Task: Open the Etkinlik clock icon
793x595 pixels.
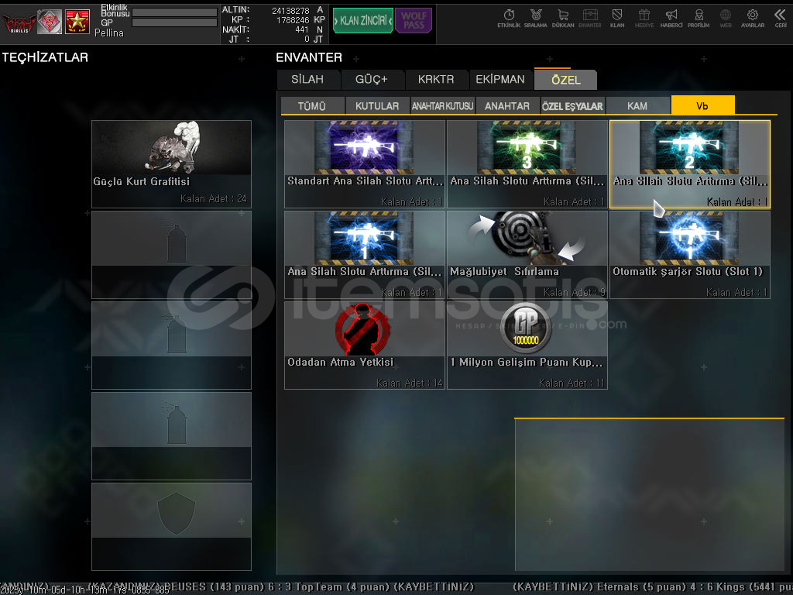Action: point(509,19)
